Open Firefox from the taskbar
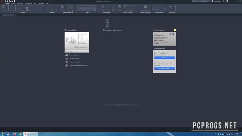This screenshot has height=136, width=242. (14, 134)
